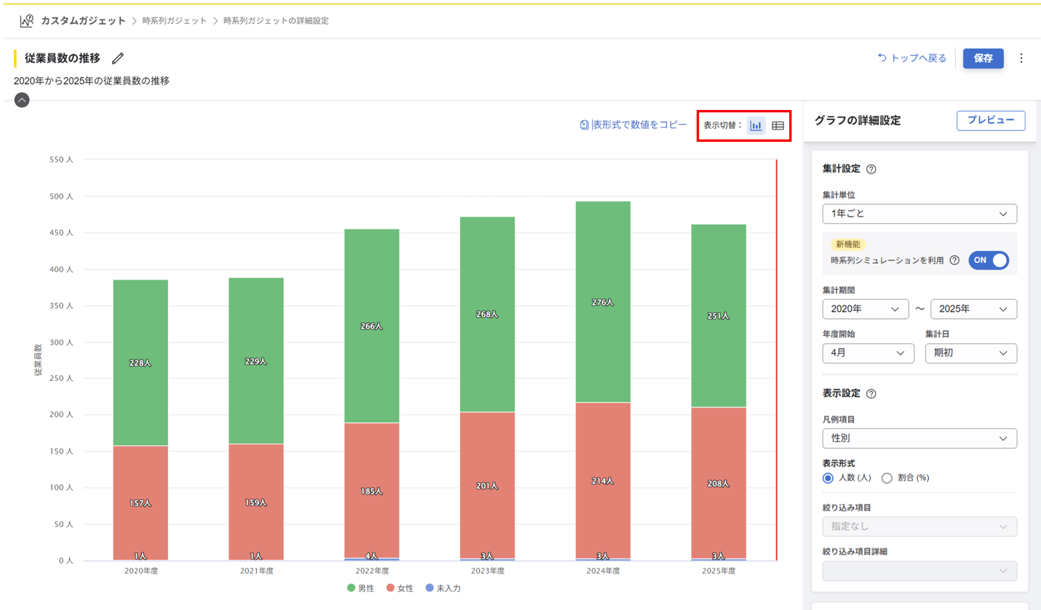Switch to table view icon
This screenshot has width=1041, height=610.
point(778,126)
